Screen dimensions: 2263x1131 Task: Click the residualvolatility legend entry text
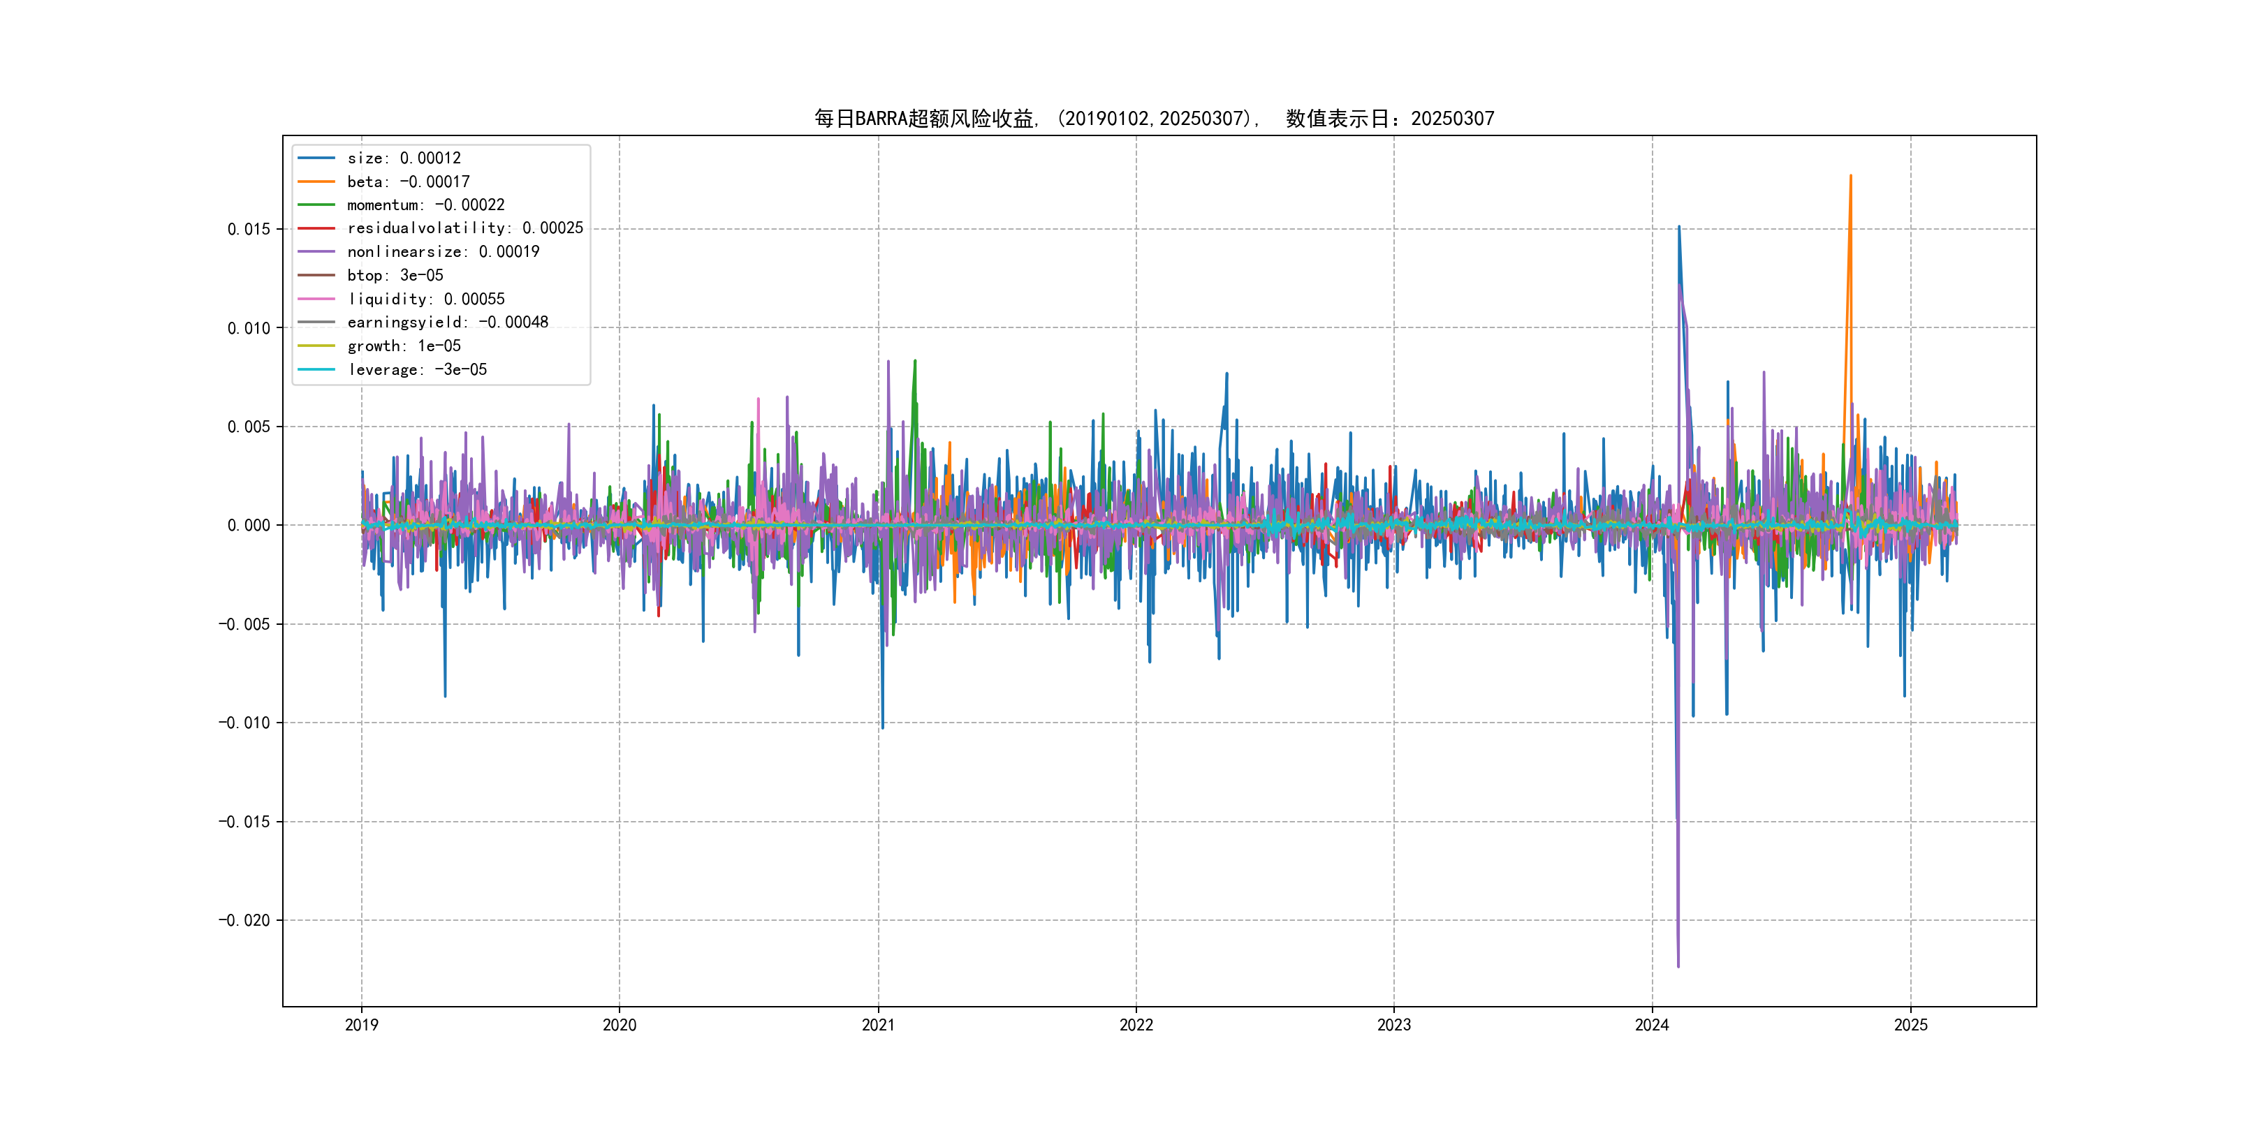(464, 228)
